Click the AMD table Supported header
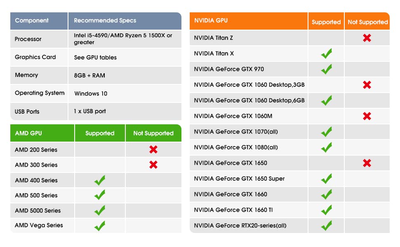Image resolution: width=400 pixels, height=247 pixels. (x=100, y=133)
